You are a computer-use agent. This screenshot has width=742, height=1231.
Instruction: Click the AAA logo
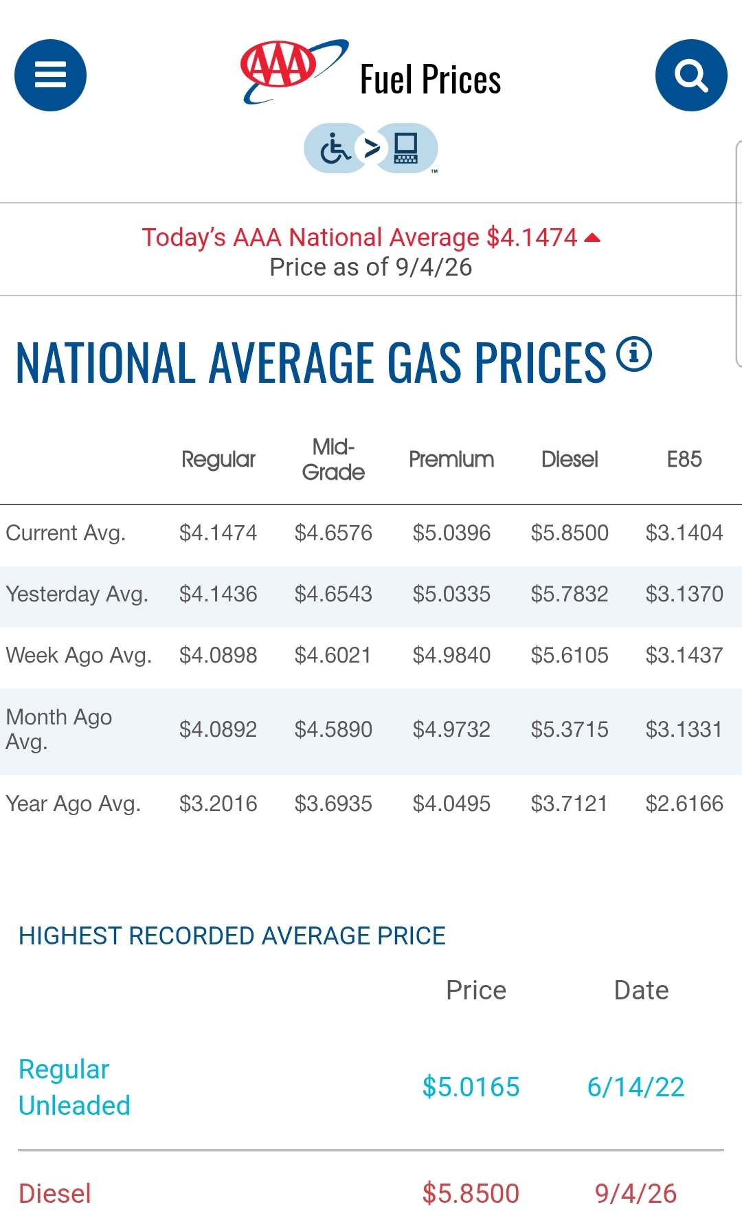point(294,71)
